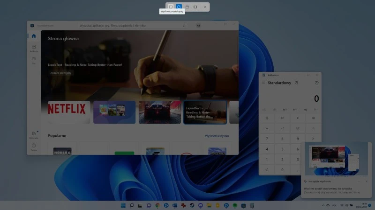Open the Home icon in Store sidebar

click(34, 36)
